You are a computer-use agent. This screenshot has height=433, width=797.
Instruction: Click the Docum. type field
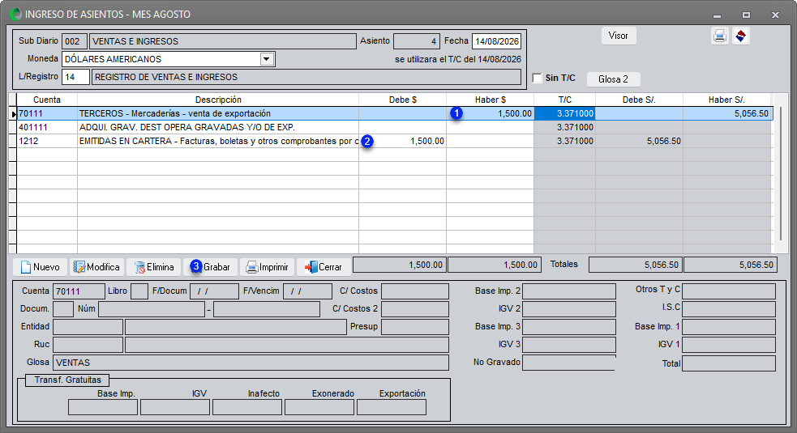63,309
